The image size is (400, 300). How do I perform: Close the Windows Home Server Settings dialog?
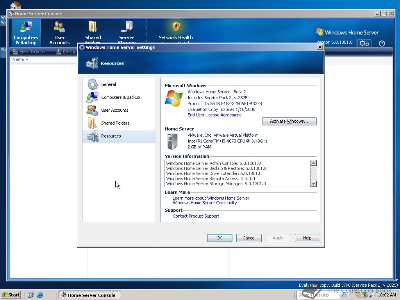(320, 47)
